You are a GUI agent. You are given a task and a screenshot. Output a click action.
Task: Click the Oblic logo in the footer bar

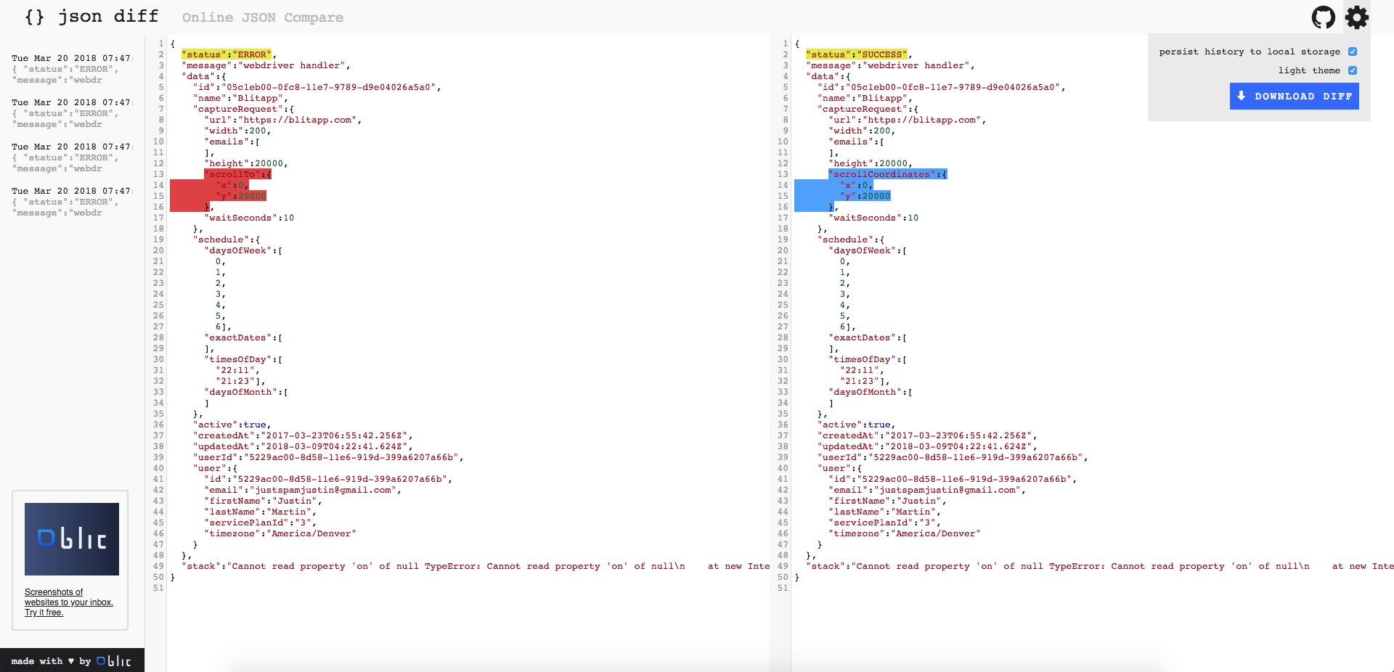pyautogui.click(x=113, y=661)
